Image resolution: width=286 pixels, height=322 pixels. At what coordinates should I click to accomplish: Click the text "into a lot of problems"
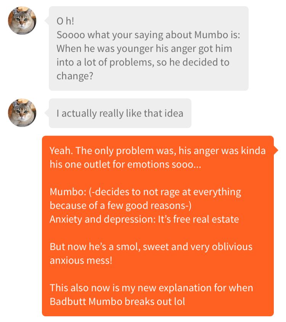105,62
